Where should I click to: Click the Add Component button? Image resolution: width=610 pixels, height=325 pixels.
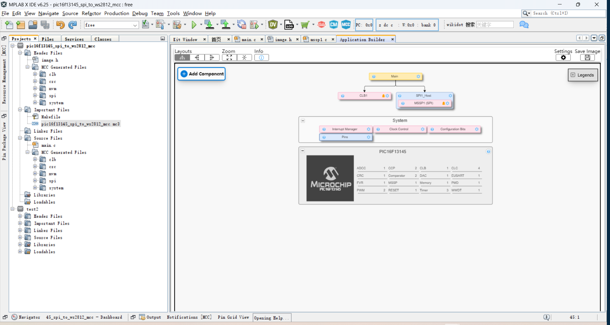tap(202, 74)
